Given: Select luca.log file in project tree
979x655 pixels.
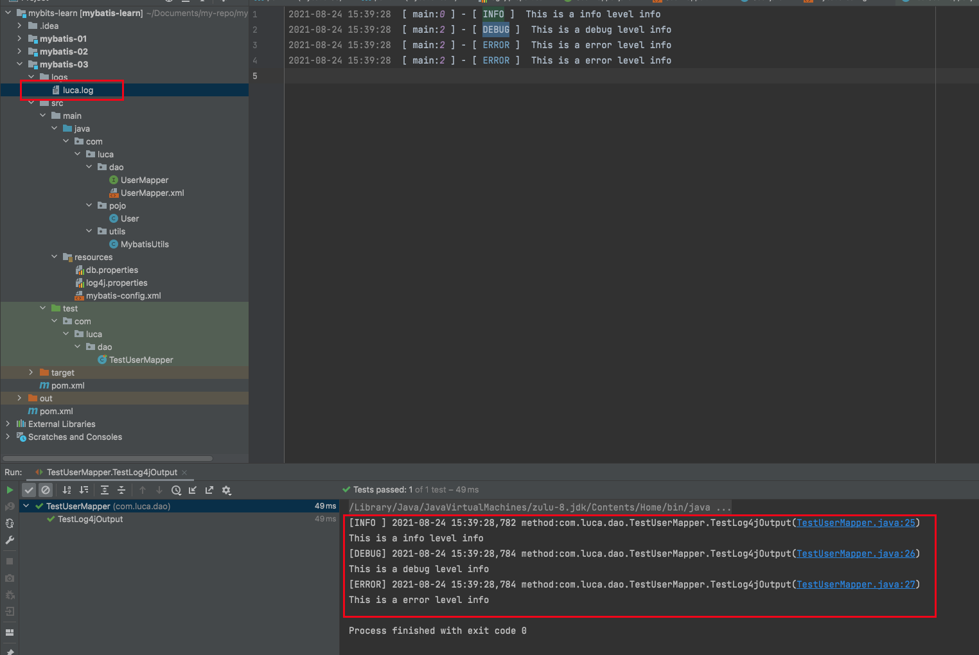Looking at the screenshot, I should pos(78,90).
